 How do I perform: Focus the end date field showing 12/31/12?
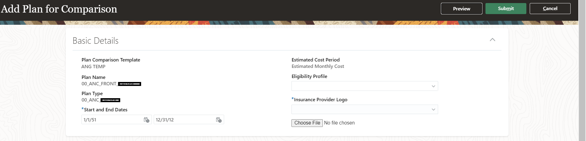pos(184,120)
